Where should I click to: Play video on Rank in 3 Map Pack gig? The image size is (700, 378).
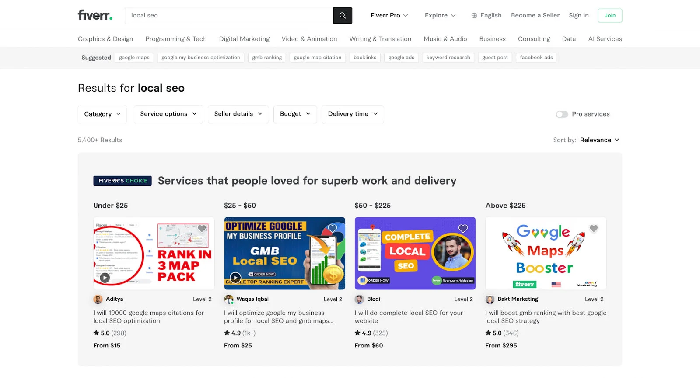pos(105,278)
